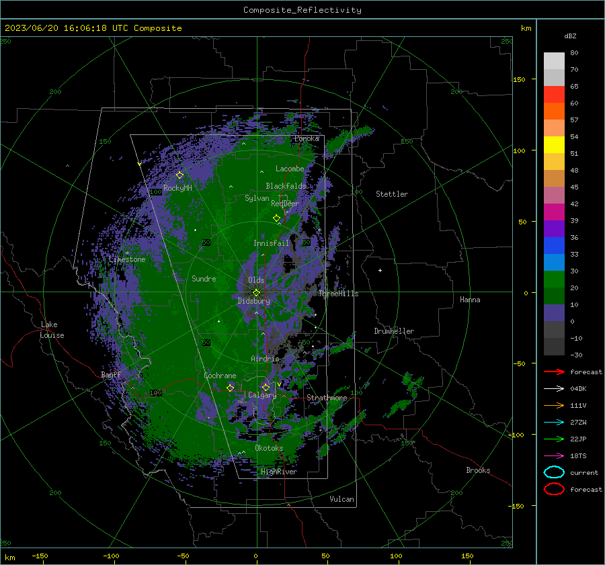Click yellow radar-center marker between Olds and Didsbury
This screenshot has width=605, height=565.
(x=256, y=293)
